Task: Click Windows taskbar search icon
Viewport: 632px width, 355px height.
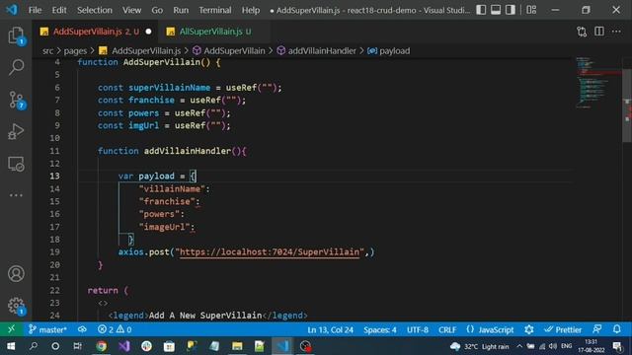Action: pyautogui.click(x=34, y=346)
